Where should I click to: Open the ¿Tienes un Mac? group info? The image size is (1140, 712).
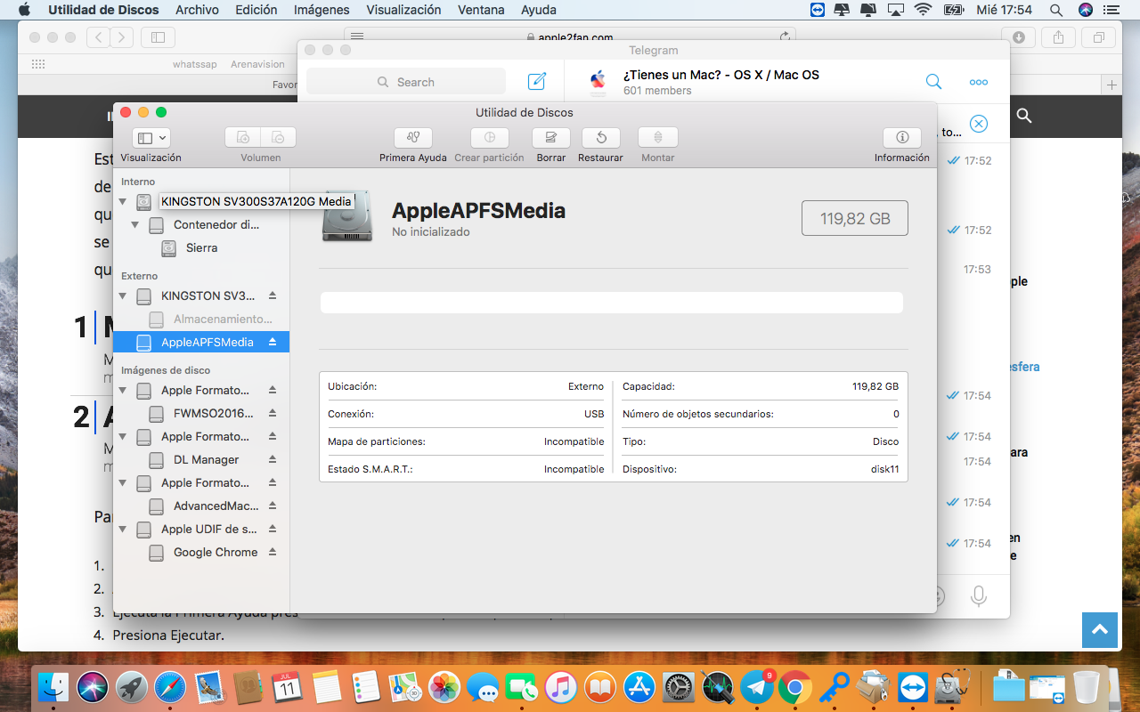pyautogui.click(x=721, y=82)
